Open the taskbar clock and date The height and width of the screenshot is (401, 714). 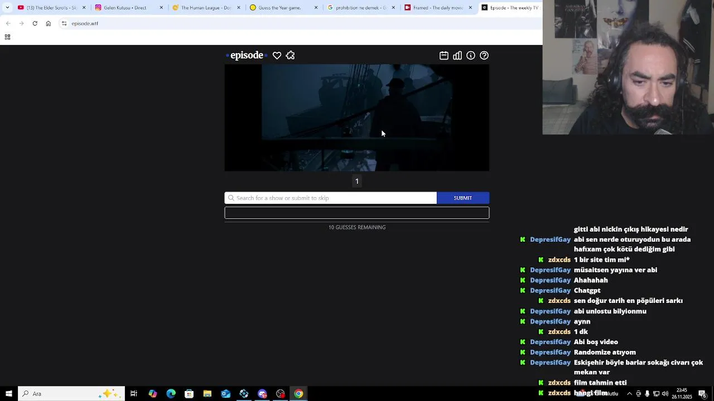pyautogui.click(x=682, y=394)
